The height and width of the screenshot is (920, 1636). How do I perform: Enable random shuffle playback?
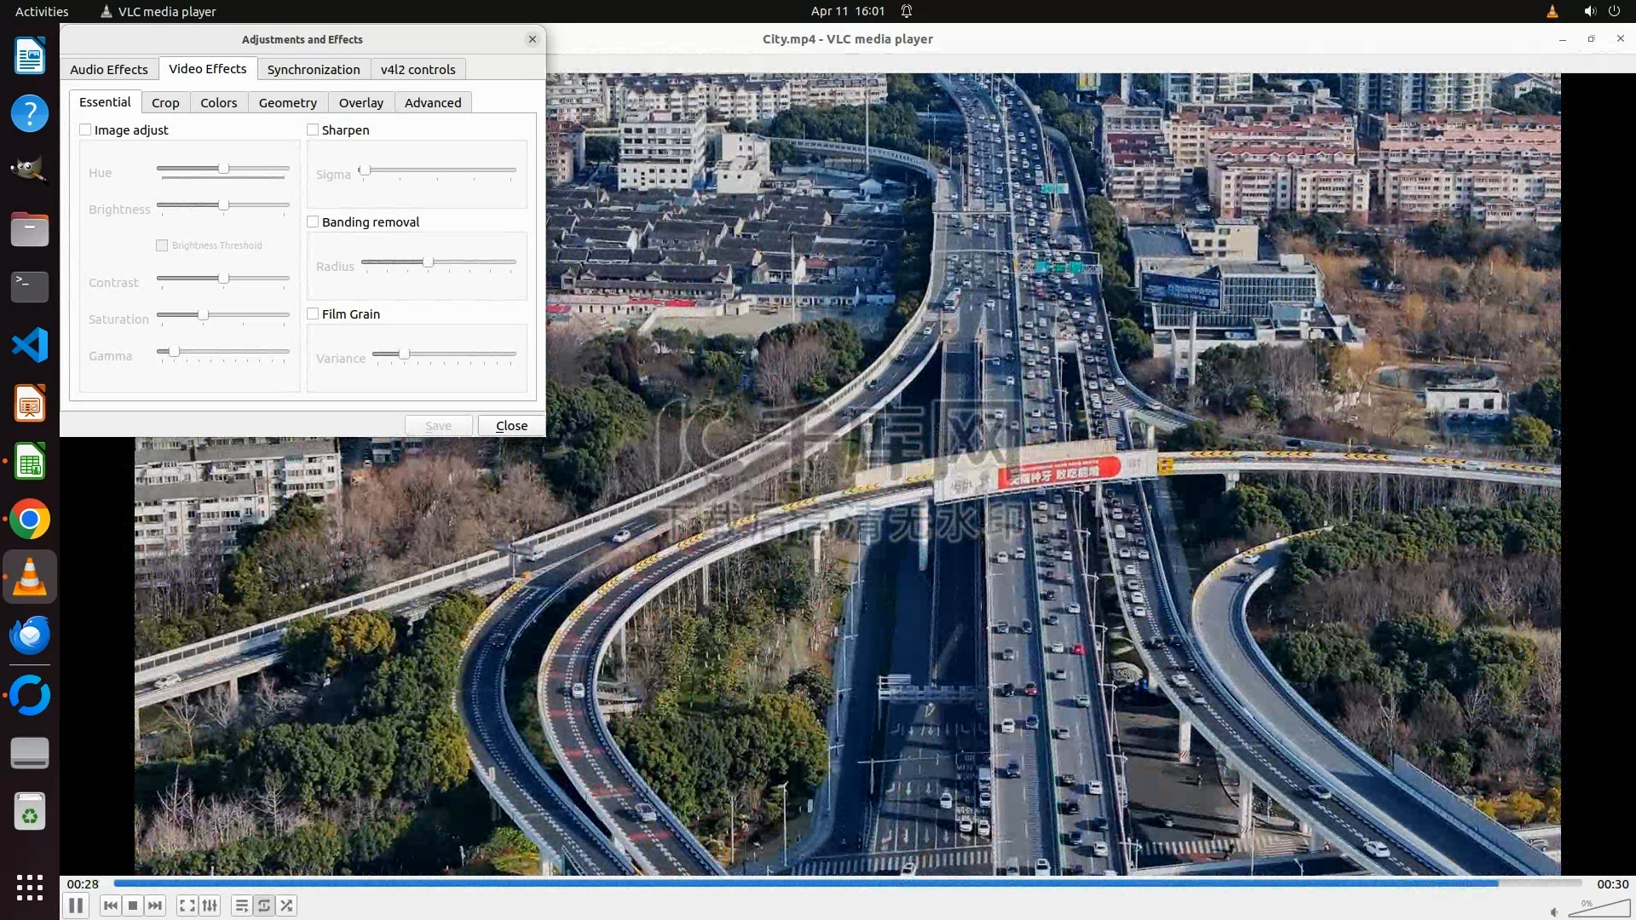286,906
